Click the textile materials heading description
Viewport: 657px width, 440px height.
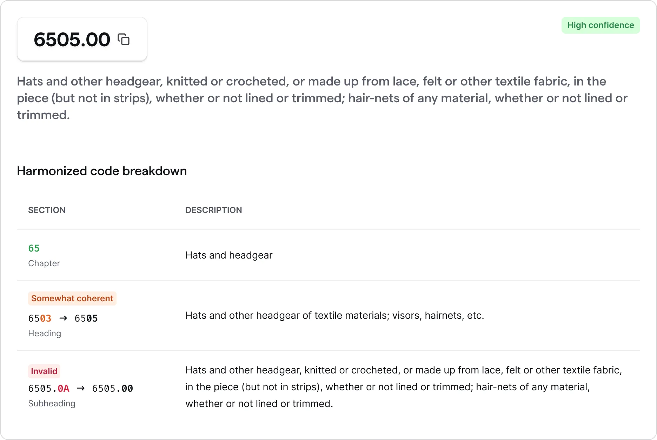[x=334, y=315]
